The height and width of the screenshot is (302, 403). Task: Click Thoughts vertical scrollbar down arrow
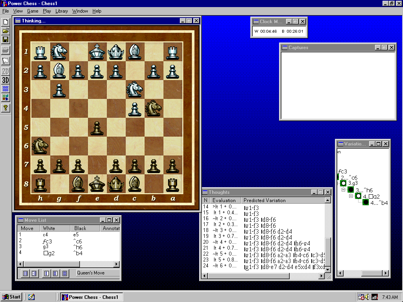[328, 270]
